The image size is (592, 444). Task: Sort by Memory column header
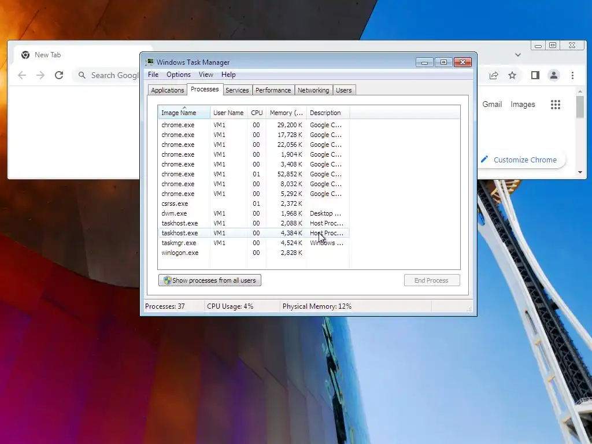(286, 113)
